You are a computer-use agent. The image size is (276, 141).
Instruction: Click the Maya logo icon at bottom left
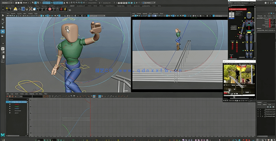pyautogui.click(x=2, y=135)
